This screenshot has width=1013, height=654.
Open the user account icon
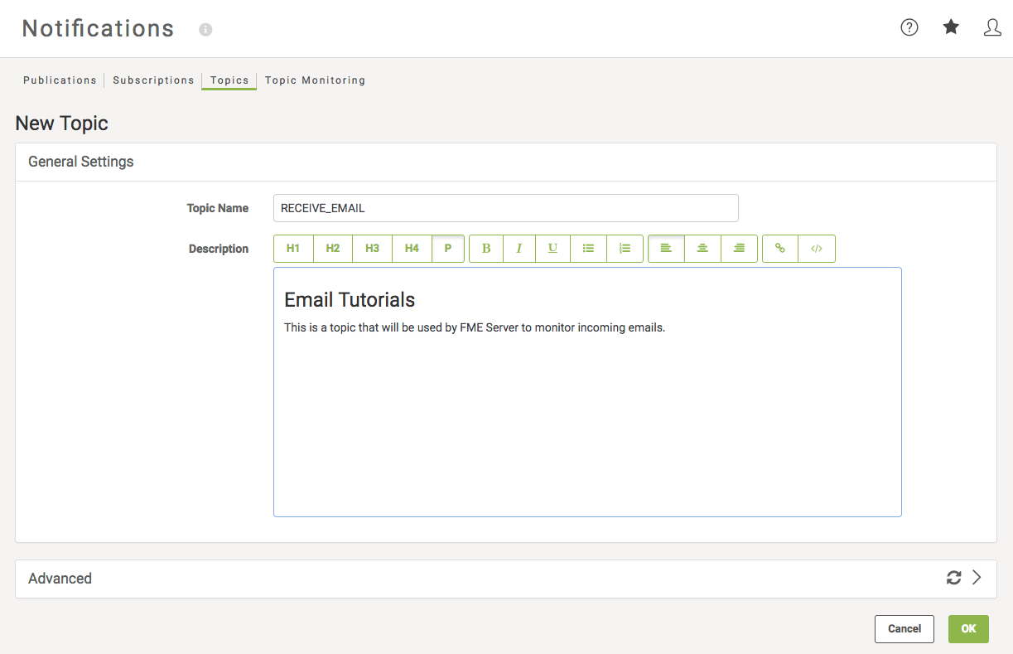coord(992,27)
